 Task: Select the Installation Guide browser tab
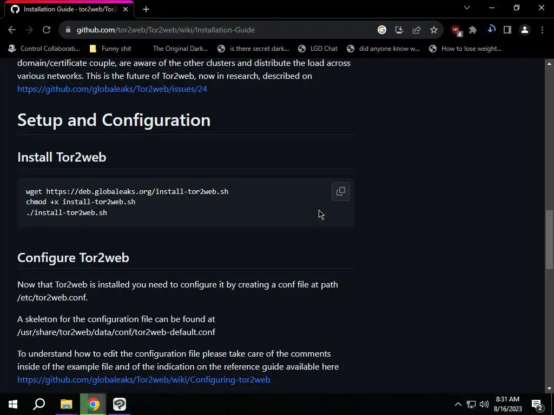pos(69,10)
